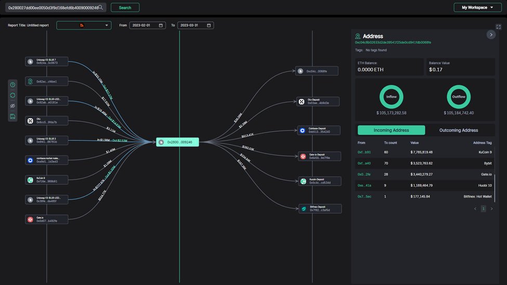The height and width of the screenshot is (285, 507).
Task: Click the Inflow donut chart
Action: [391, 97]
